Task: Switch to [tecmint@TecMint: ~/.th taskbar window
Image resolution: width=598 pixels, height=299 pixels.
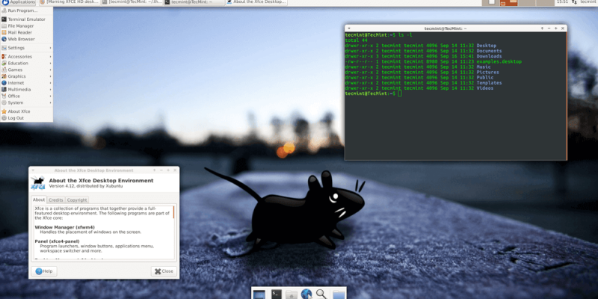Action: 132,2
